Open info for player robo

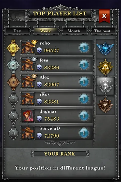point(84,48)
